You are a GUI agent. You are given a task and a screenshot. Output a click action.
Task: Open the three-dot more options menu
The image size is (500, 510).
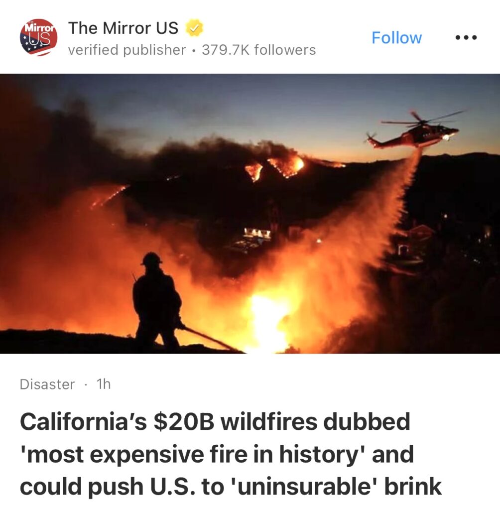pyautogui.click(x=466, y=38)
